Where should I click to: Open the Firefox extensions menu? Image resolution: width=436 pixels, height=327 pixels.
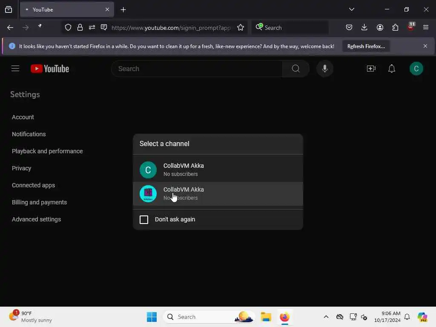pyautogui.click(x=395, y=27)
